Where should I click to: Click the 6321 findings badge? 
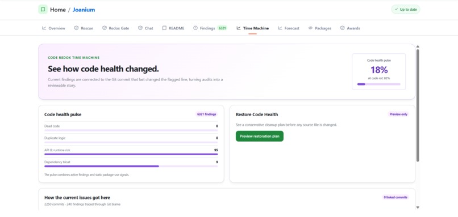(206, 114)
